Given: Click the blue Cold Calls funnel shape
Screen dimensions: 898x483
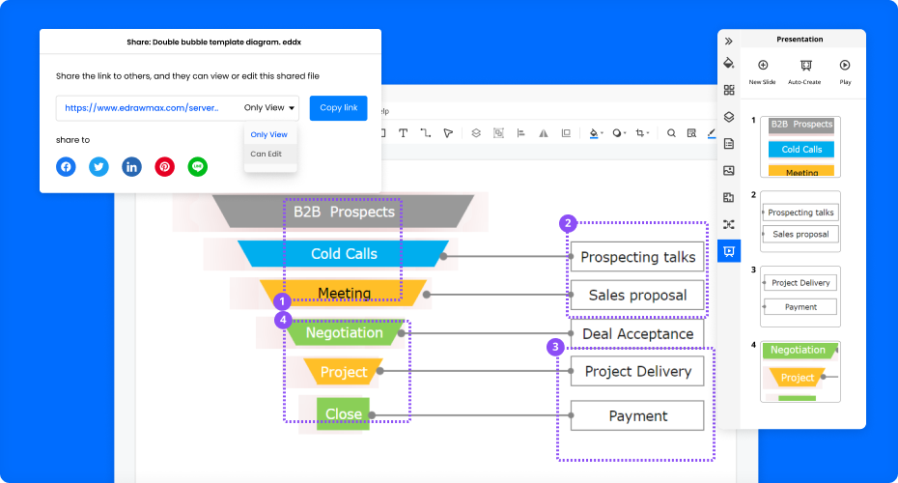Looking at the screenshot, I should point(344,254).
